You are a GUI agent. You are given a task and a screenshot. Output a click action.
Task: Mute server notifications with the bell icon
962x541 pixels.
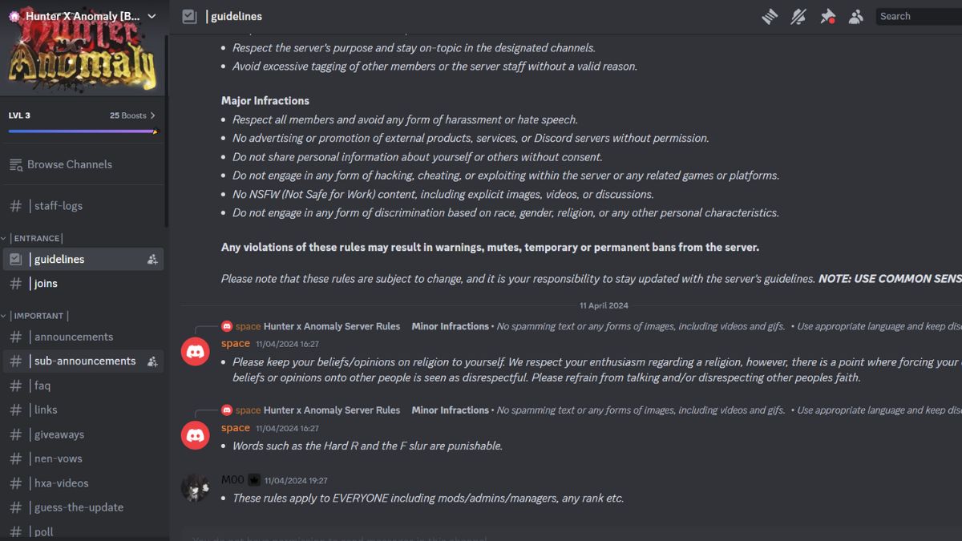[x=798, y=16]
